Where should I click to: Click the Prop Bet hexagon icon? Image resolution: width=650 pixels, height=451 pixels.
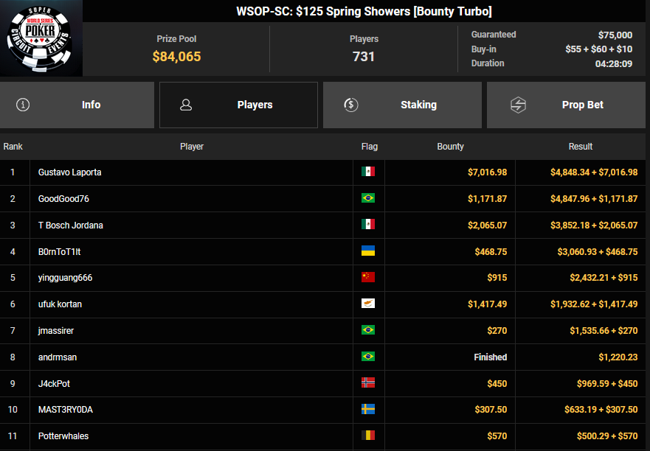point(518,105)
